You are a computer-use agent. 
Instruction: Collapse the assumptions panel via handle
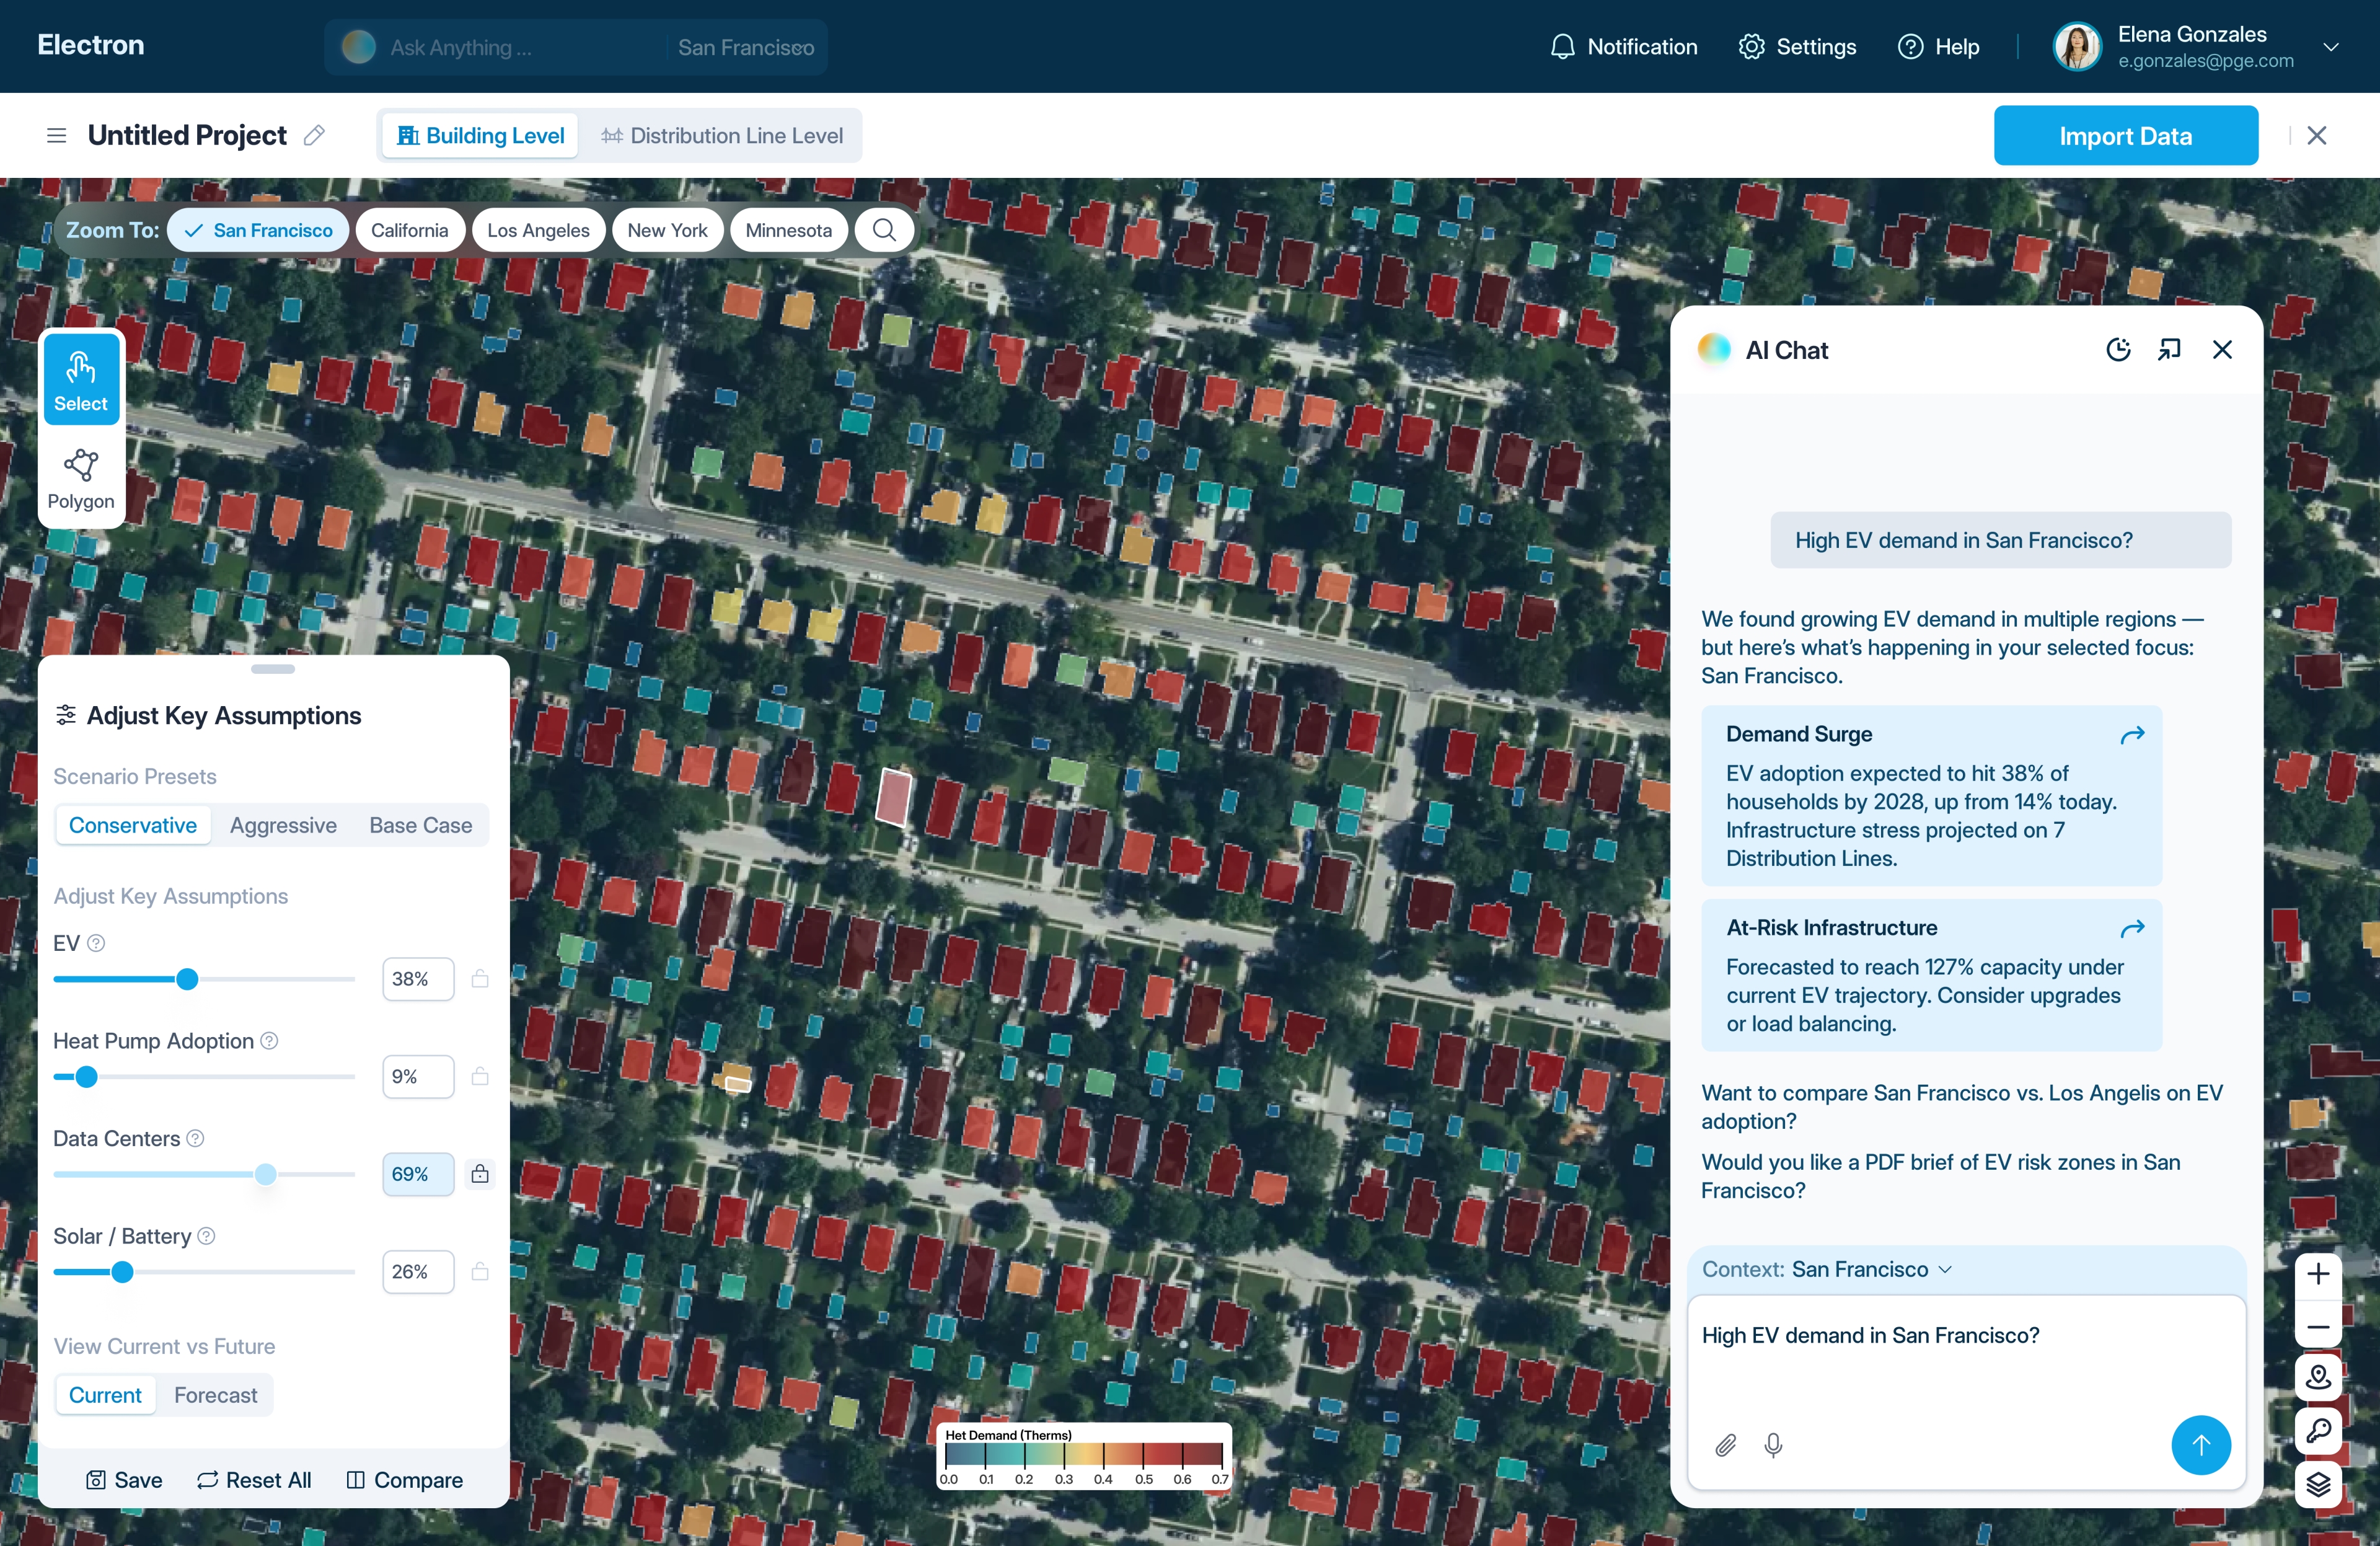tap(273, 669)
